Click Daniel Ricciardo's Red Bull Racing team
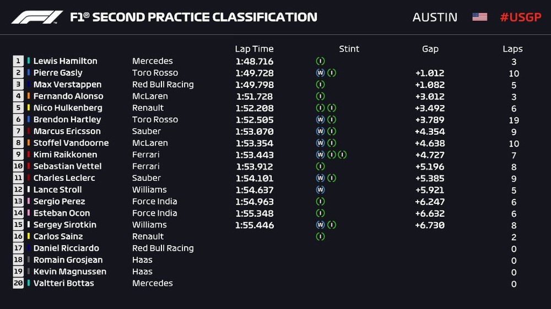Viewport: 551px width, 309px height. [163, 248]
